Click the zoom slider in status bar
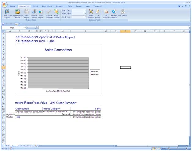The image size is (192, 151). point(177,149)
